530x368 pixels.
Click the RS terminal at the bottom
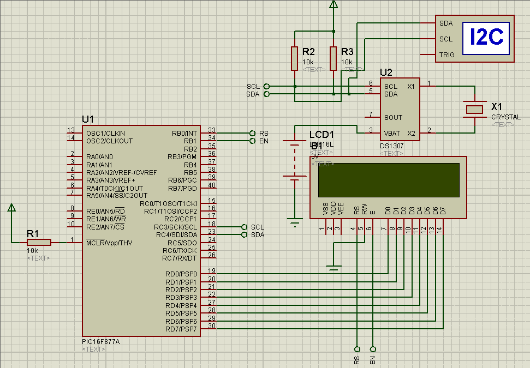pos(358,349)
